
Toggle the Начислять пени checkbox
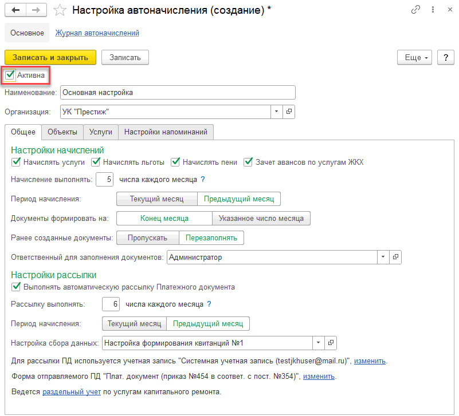(175, 162)
